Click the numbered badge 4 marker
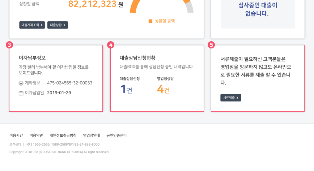314x171 pixels. (x=111, y=45)
